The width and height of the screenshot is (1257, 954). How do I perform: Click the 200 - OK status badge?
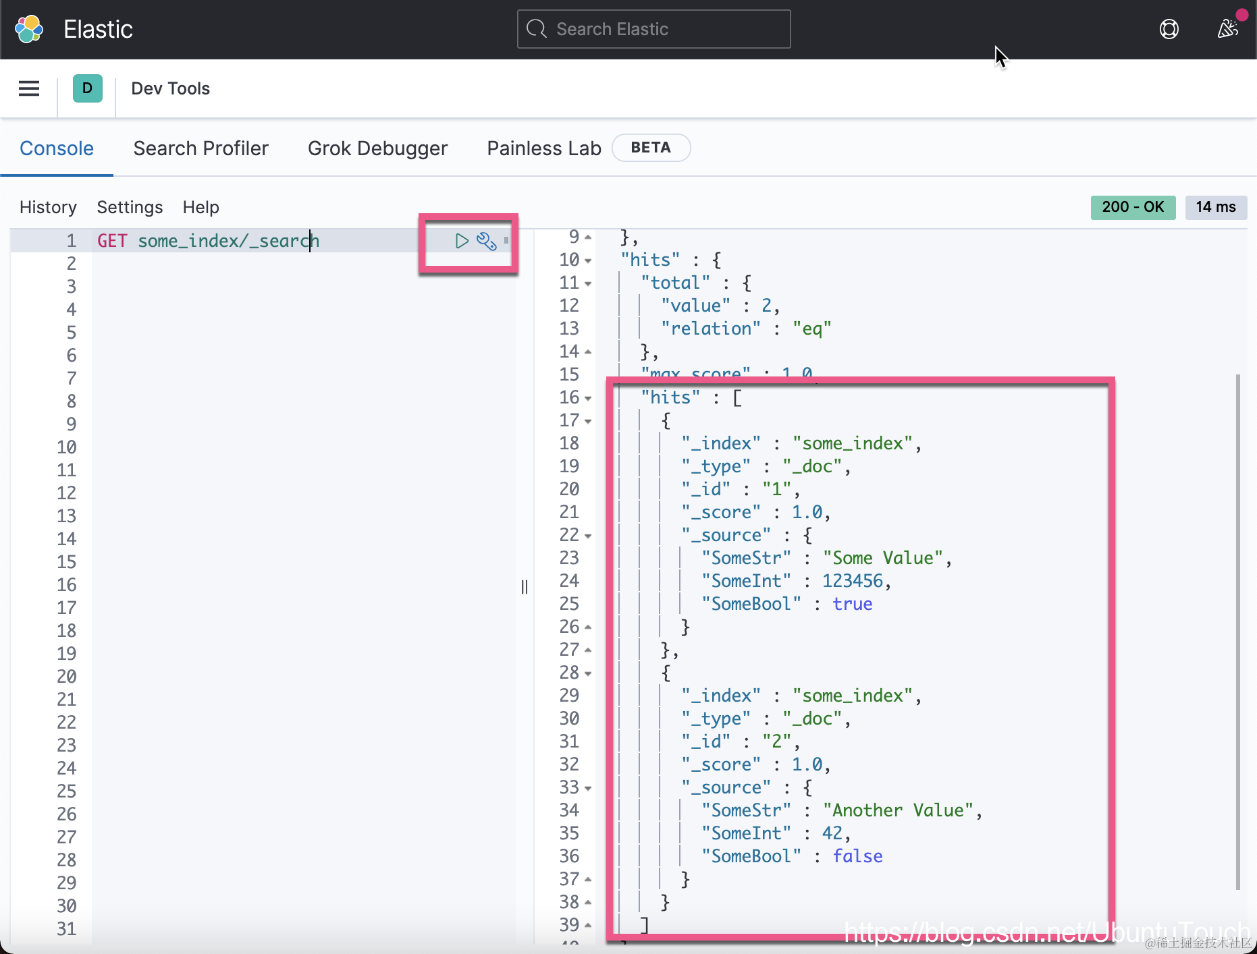[x=1133, y=207]
